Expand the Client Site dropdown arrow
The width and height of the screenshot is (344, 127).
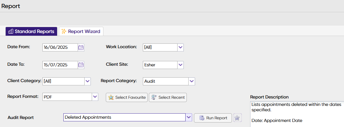coord(180,65)
